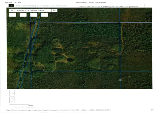Zoom out with the minus button

tap(12, 101)
